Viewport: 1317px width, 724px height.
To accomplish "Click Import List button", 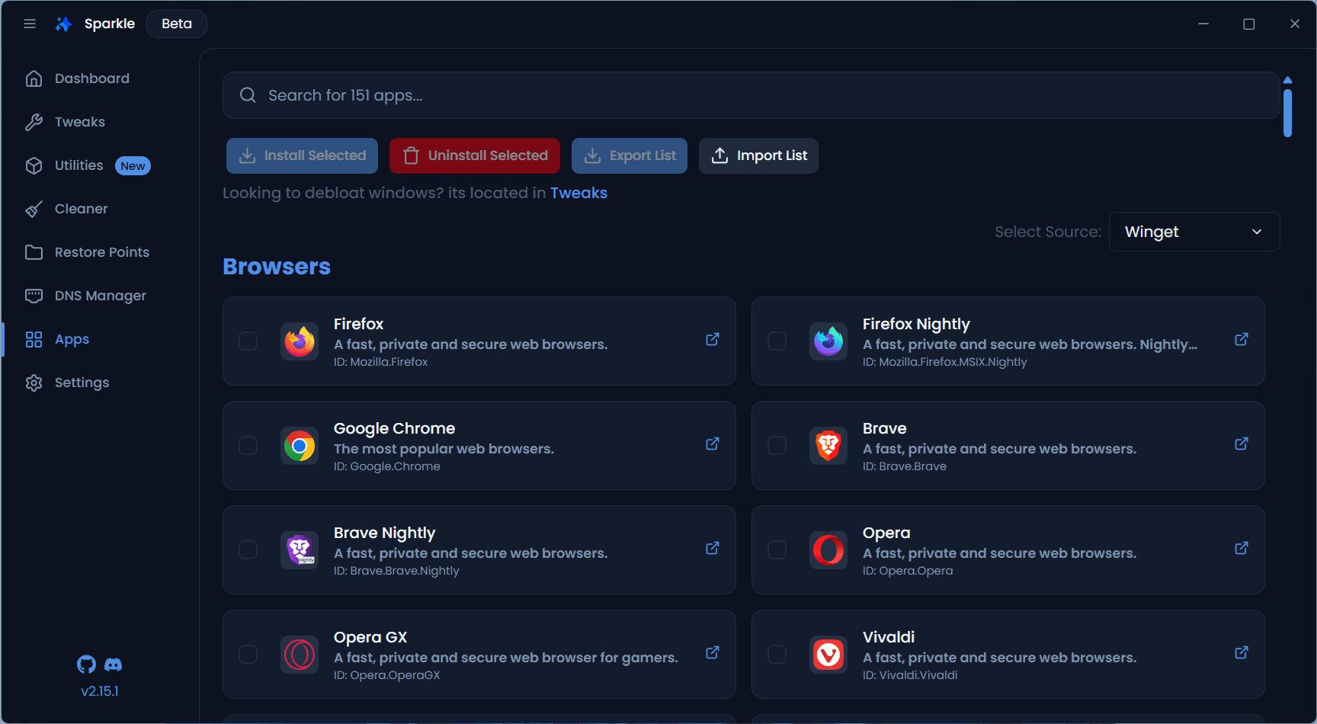I will tap(758, 155).
